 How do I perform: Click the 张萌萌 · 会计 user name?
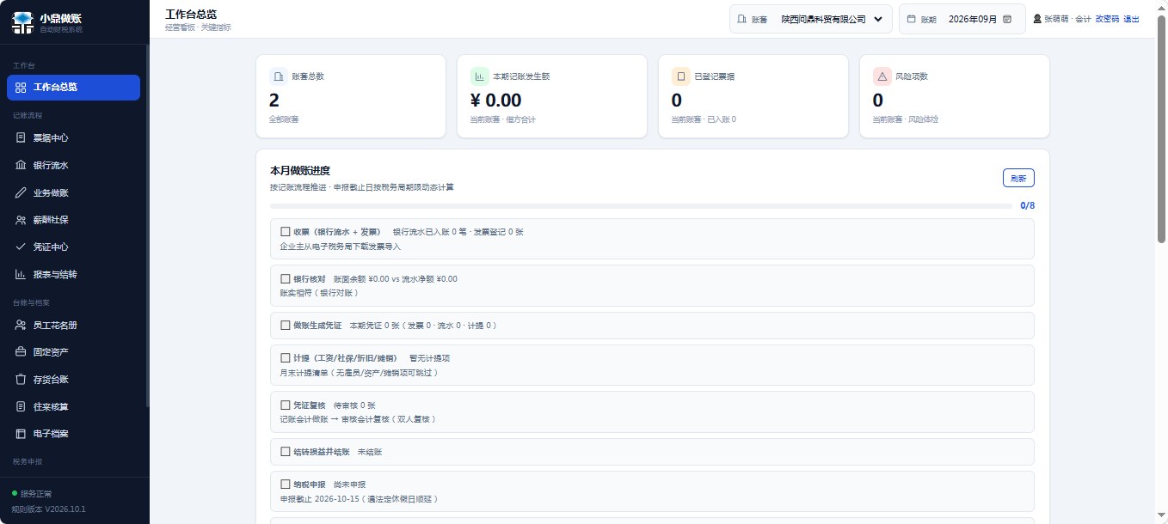pyautogui.click(x=1067, y=19)
